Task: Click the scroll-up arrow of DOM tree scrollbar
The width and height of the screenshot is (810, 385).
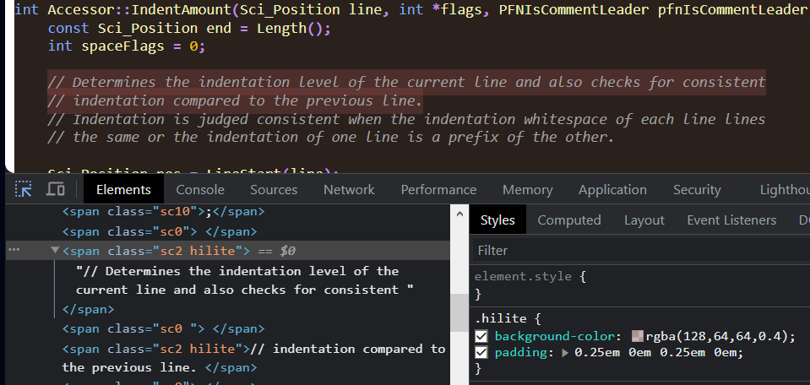Action: pyautogui.click(x=459, y=213)
